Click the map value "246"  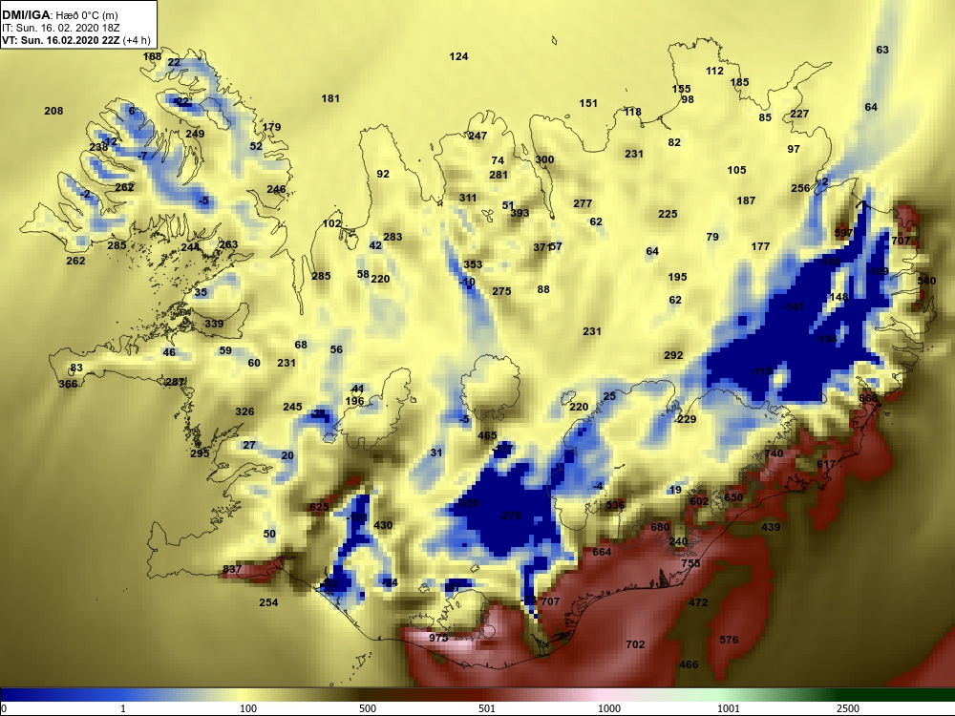tap(276, 189)
